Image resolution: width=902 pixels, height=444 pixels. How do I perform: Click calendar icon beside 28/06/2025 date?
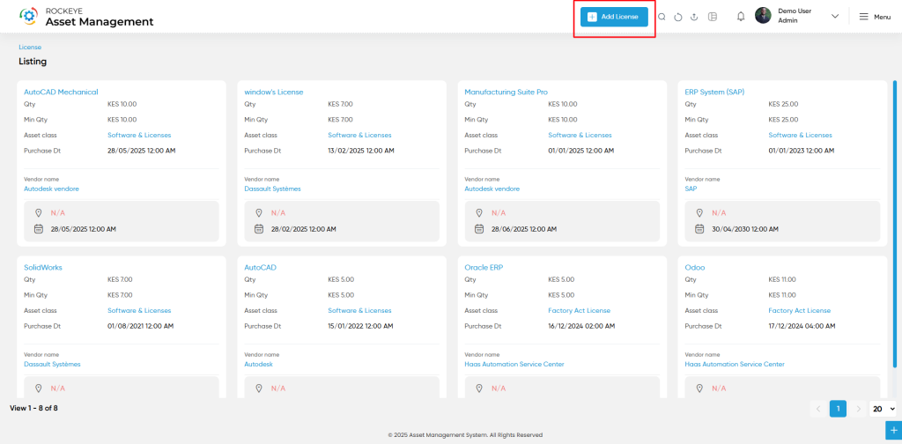coord(479,229)
